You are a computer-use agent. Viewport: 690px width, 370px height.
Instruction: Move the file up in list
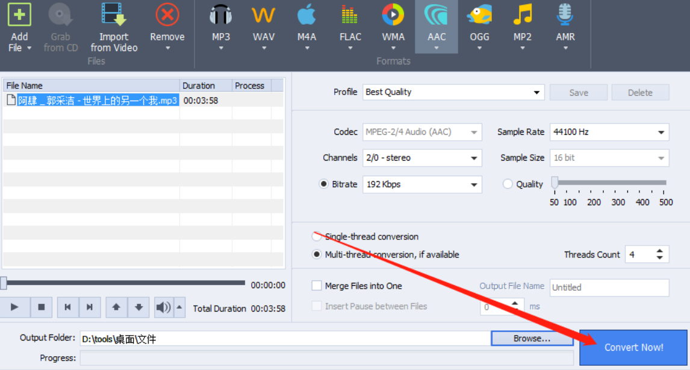[x=116, y=307]
